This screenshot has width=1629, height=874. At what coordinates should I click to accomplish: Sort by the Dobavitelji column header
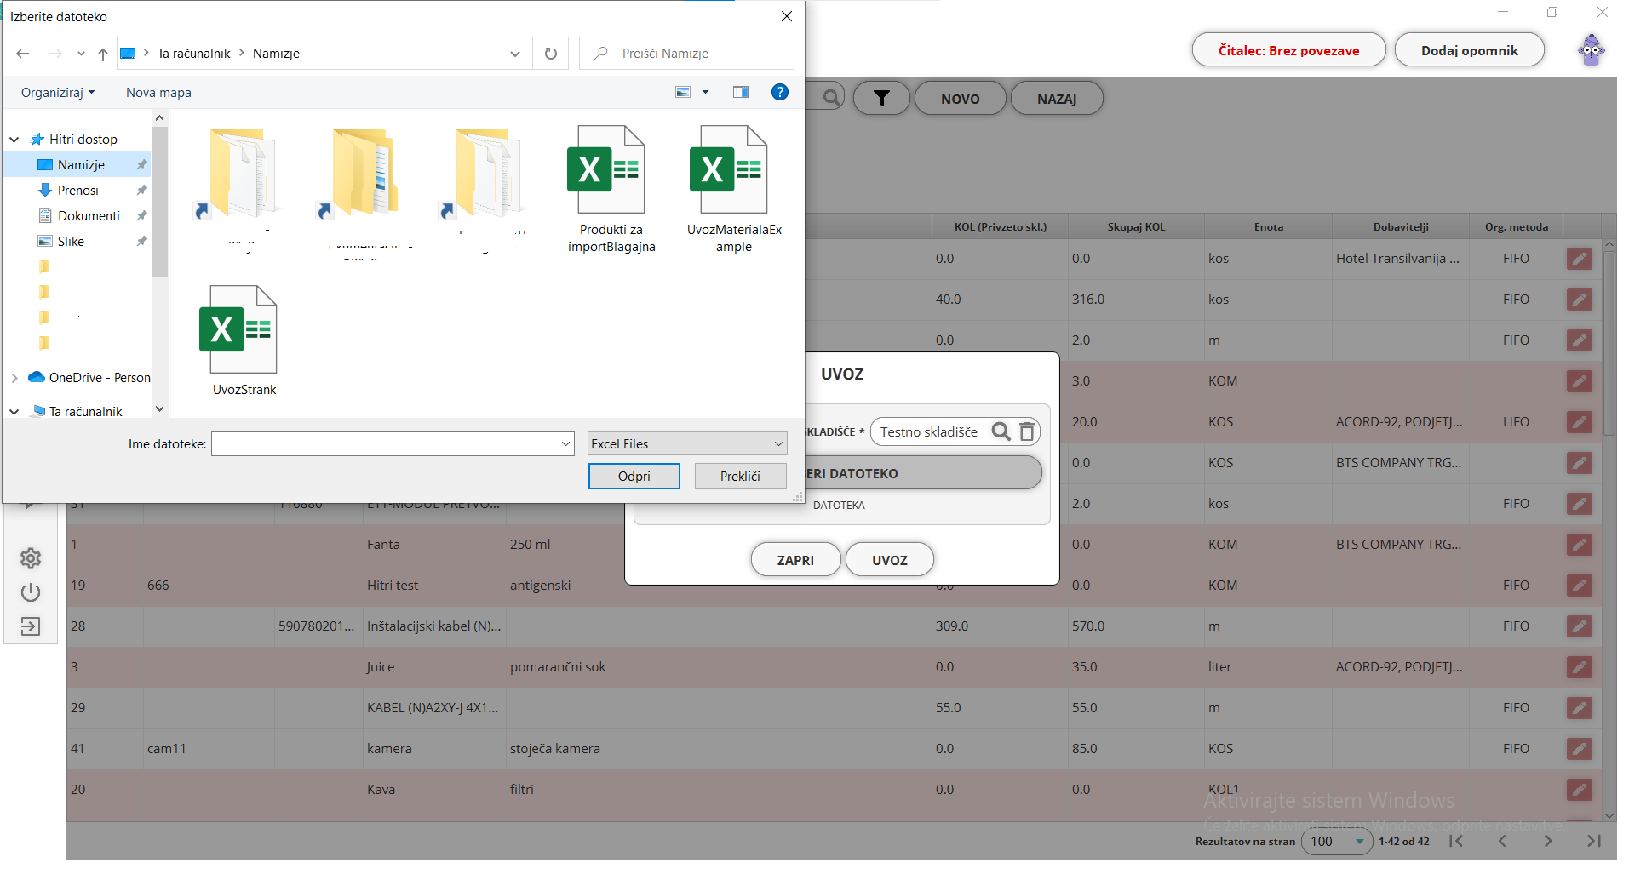pos(1401,227)
